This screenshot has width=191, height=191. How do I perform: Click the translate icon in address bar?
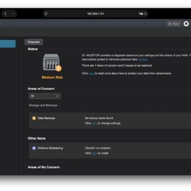141,14
